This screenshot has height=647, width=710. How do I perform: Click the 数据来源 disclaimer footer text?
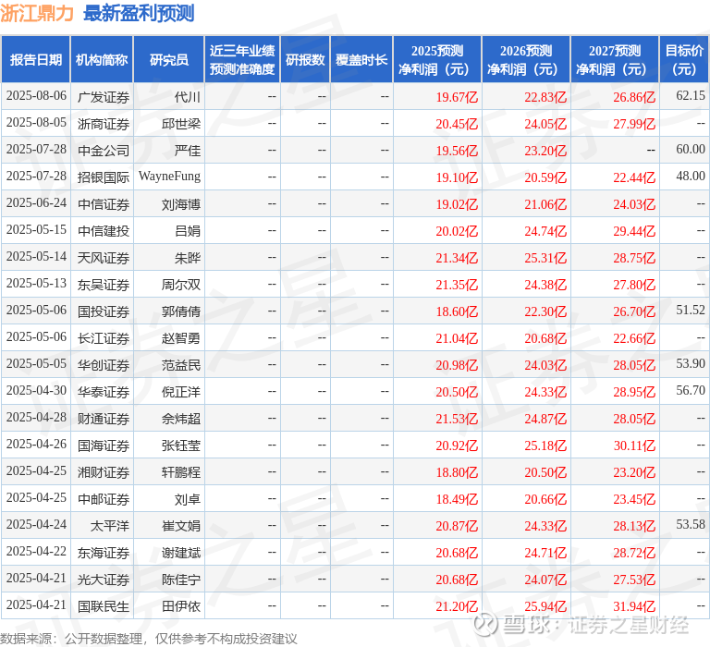(x=149, y=639)
